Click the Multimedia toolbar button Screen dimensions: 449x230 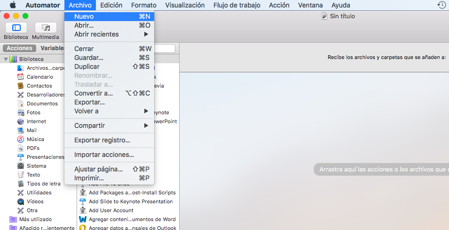[46, 28]
